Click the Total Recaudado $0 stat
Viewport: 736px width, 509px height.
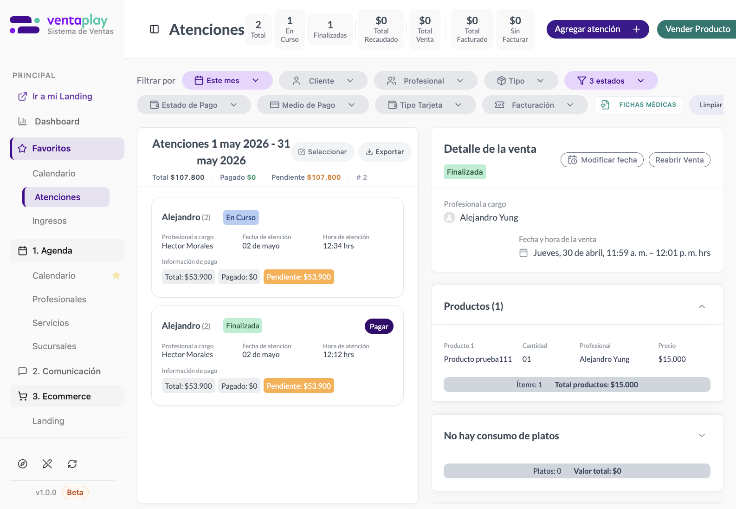point(381,29)
